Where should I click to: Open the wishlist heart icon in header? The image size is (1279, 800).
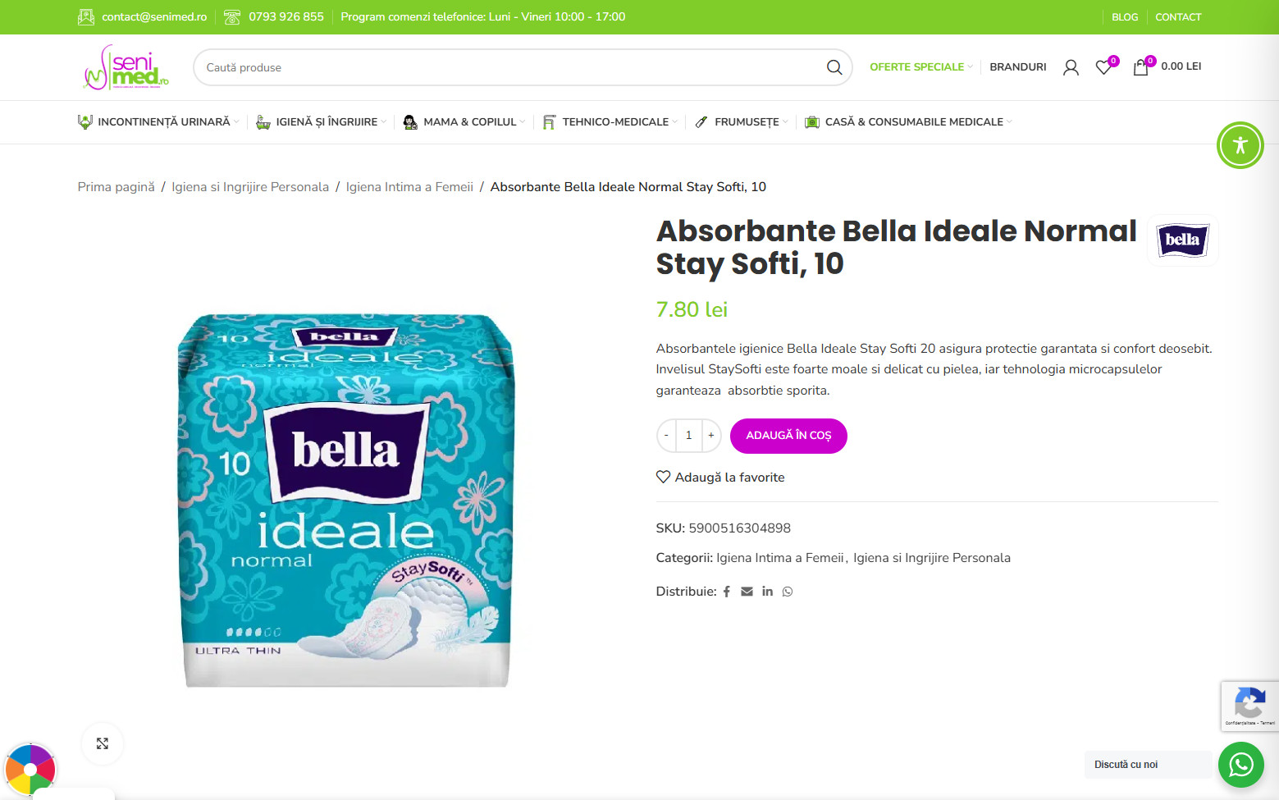click(x=1104, y=67)
